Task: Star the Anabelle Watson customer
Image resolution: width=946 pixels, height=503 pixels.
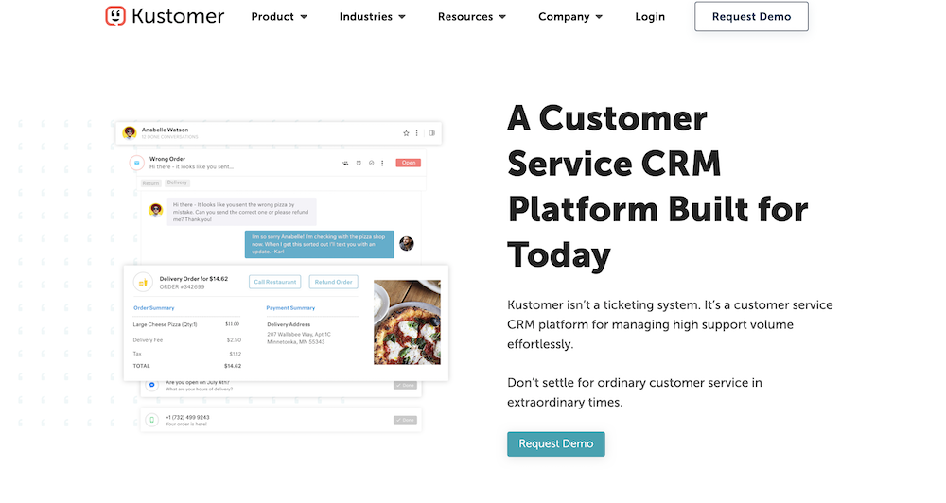Action: click(406, 133)
